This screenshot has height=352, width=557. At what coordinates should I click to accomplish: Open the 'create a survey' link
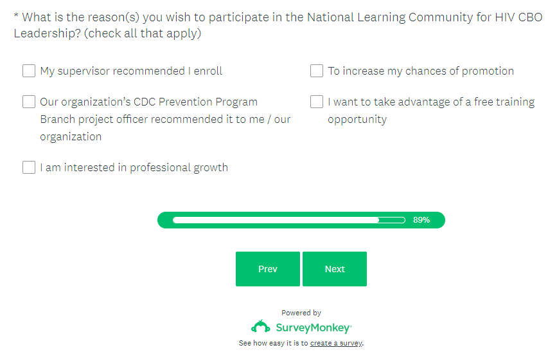point(336,344)
